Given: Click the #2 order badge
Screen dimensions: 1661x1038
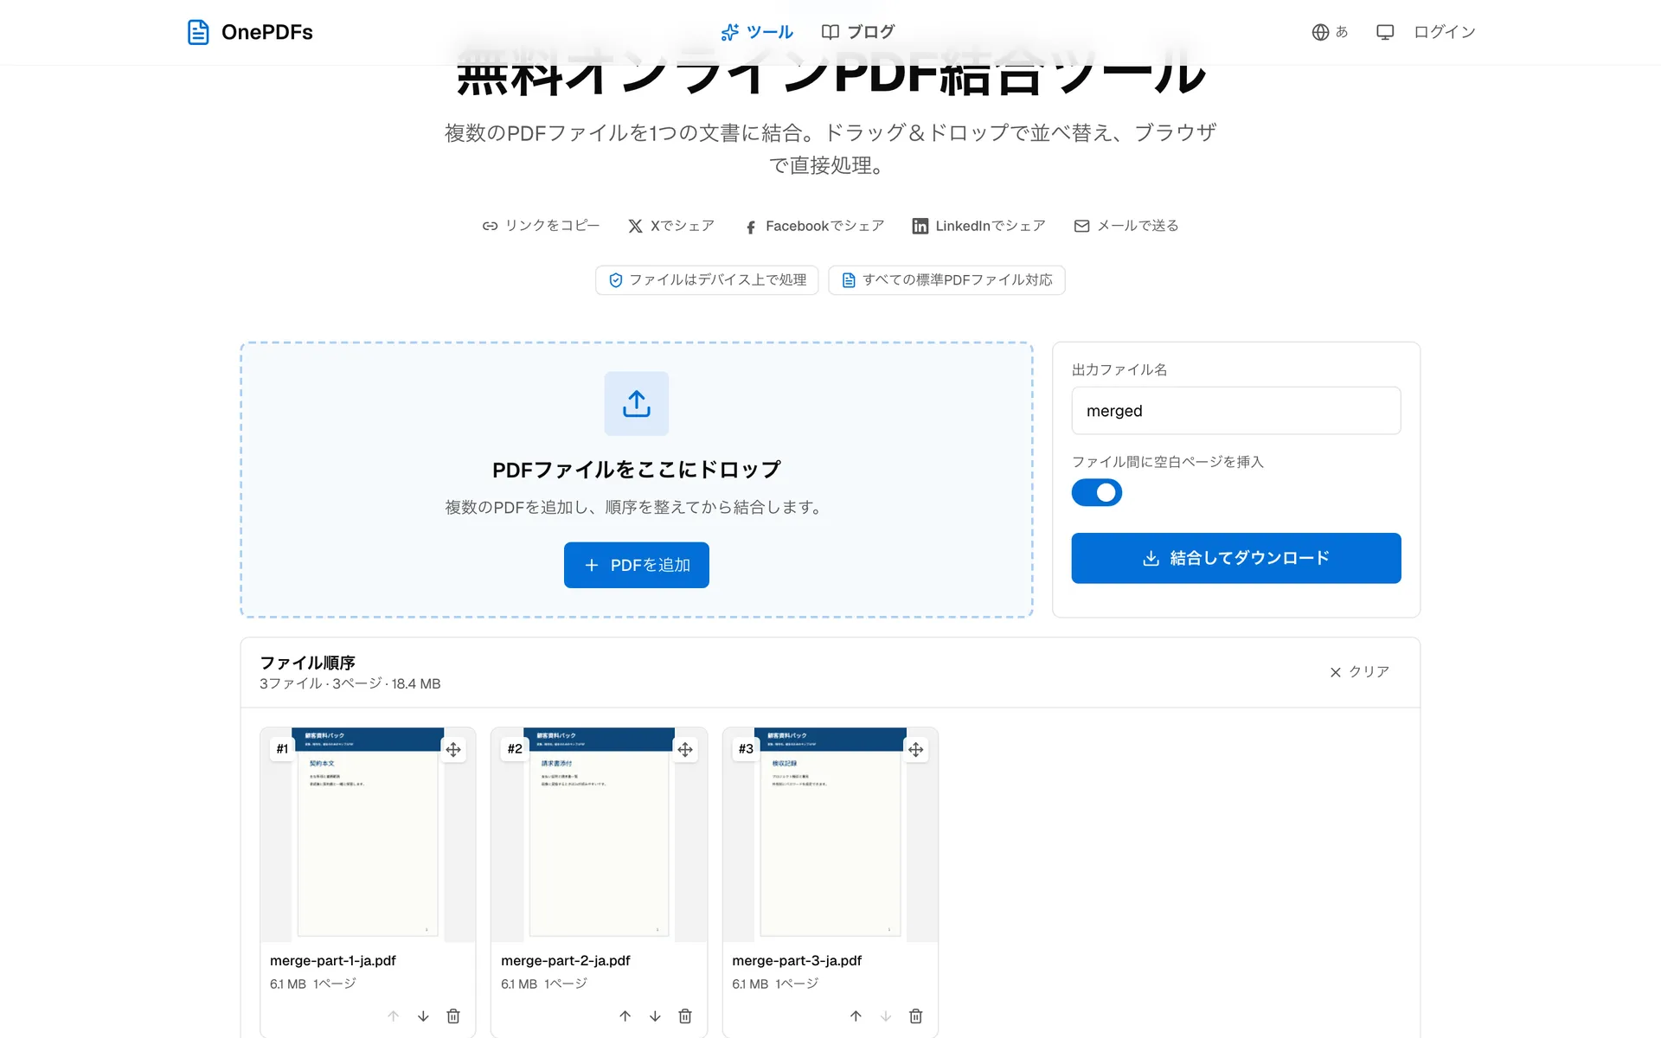Looking at the screenshot, I should pos(515,749).
